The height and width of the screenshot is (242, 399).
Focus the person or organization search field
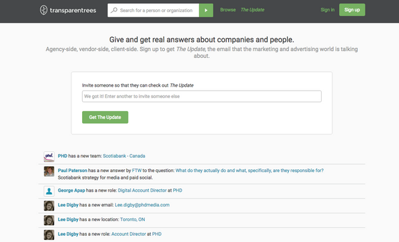point(153,10)
